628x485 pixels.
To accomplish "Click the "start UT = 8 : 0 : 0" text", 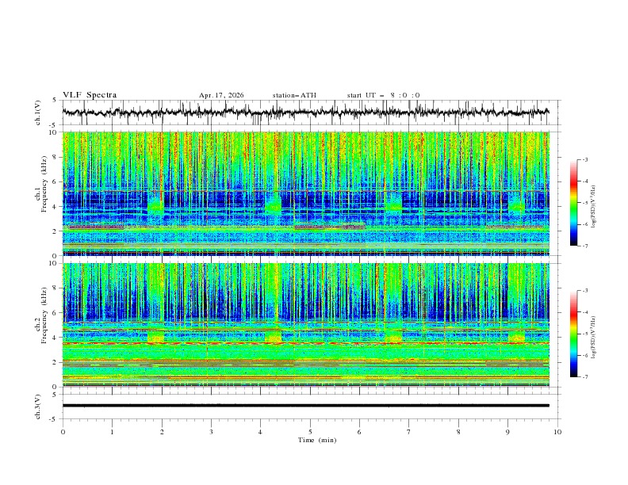I will 383,95.
